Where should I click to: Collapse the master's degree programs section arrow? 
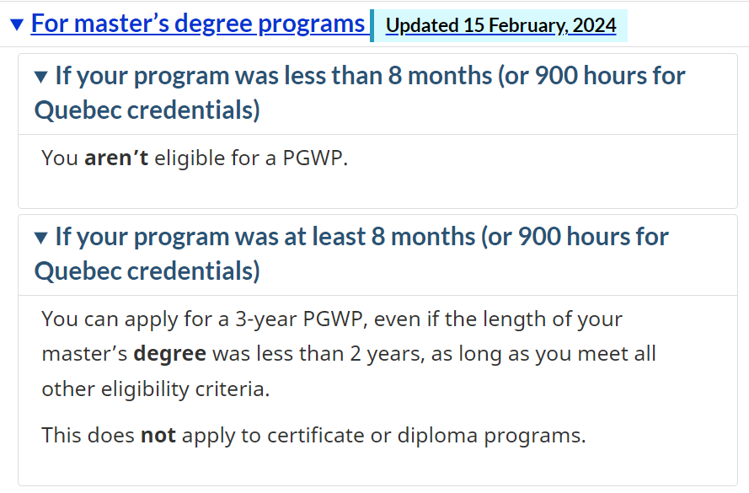17,24
